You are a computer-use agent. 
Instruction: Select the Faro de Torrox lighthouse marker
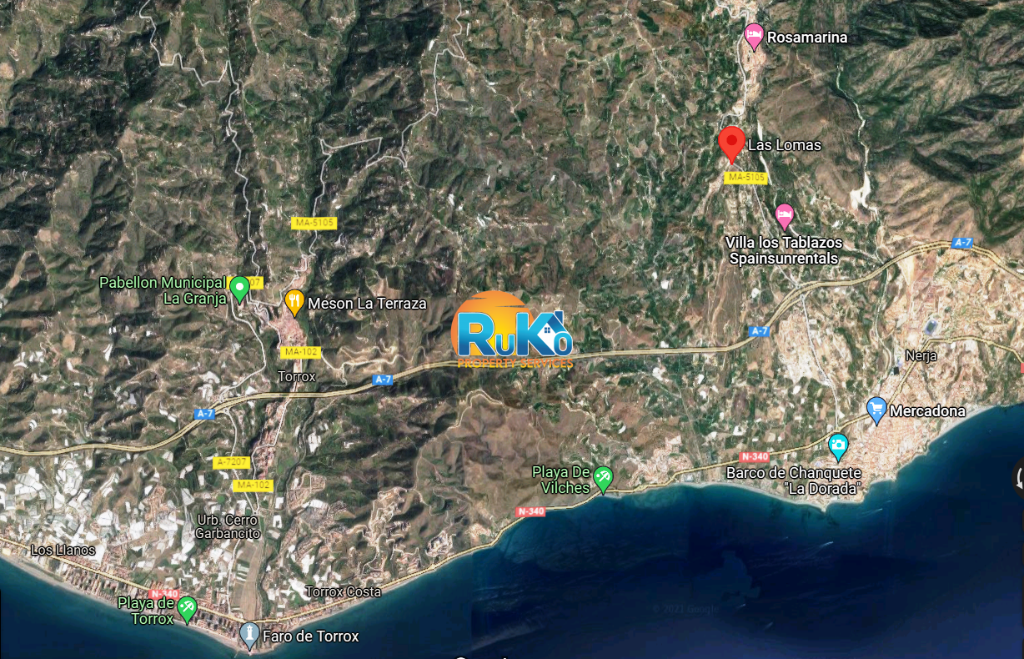click(x=248, y=636)
